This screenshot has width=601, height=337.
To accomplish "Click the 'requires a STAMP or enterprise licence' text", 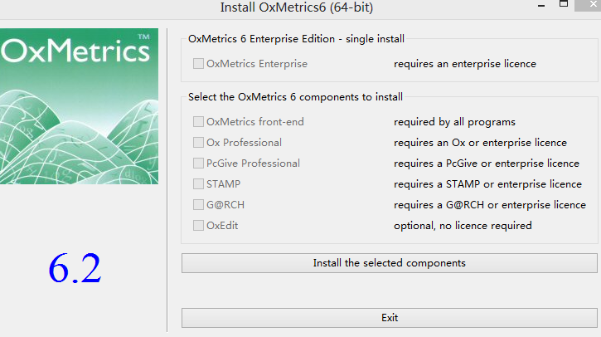I will coord(487,183).
